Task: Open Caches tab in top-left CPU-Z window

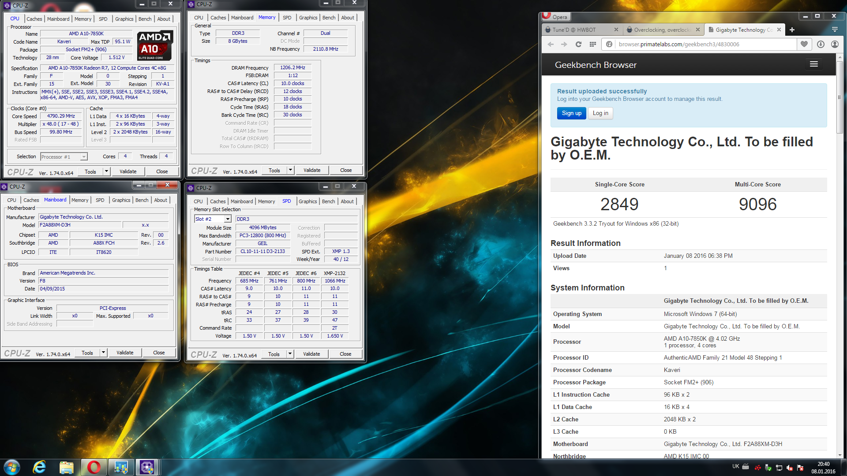Action: [x=34, y=19]
